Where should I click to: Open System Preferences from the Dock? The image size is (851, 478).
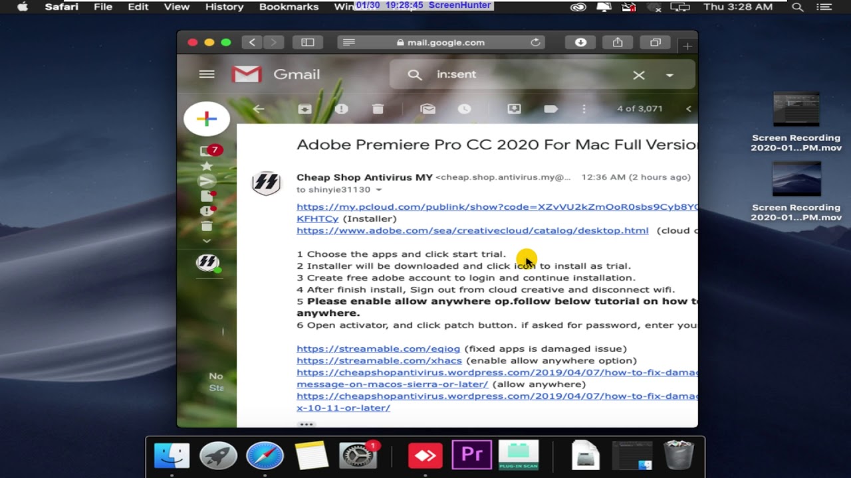[x=358, y=455]
